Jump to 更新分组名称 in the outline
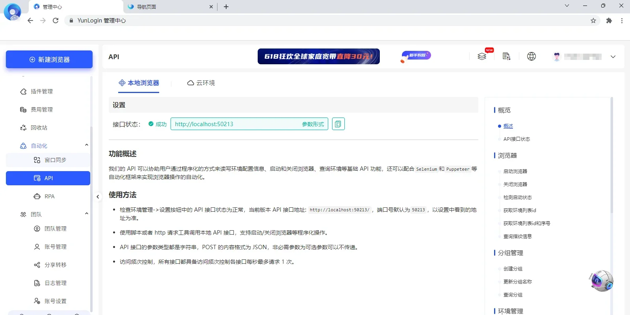This screenshot has width=630, height=315. click(x=517, y=282)
